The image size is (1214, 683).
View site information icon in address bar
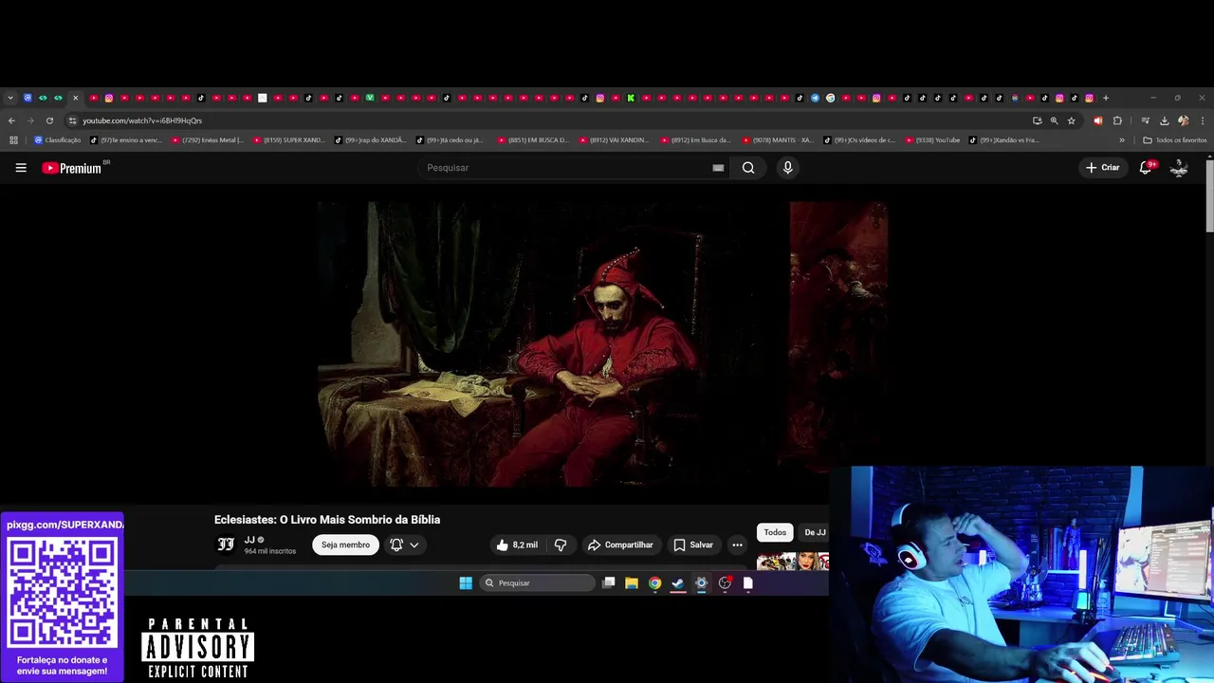(x=72, y=120)
